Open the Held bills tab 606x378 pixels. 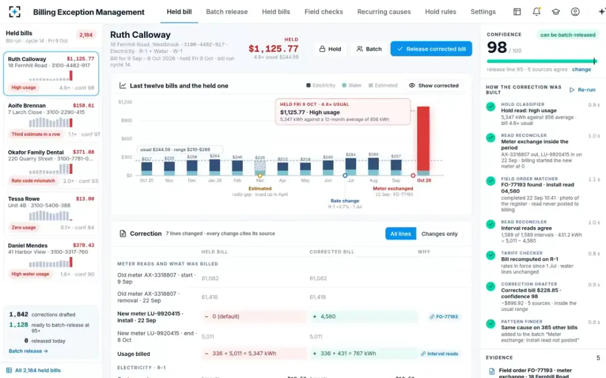276,12
